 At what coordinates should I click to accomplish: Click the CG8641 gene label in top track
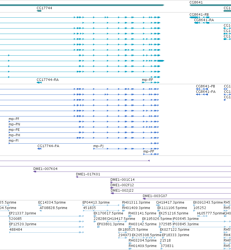click(x=196, y=2)
